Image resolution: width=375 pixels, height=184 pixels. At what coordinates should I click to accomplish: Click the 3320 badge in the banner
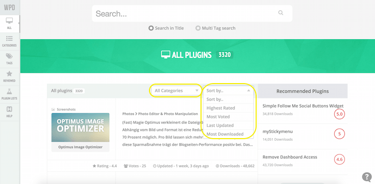[x=224, y=55]
